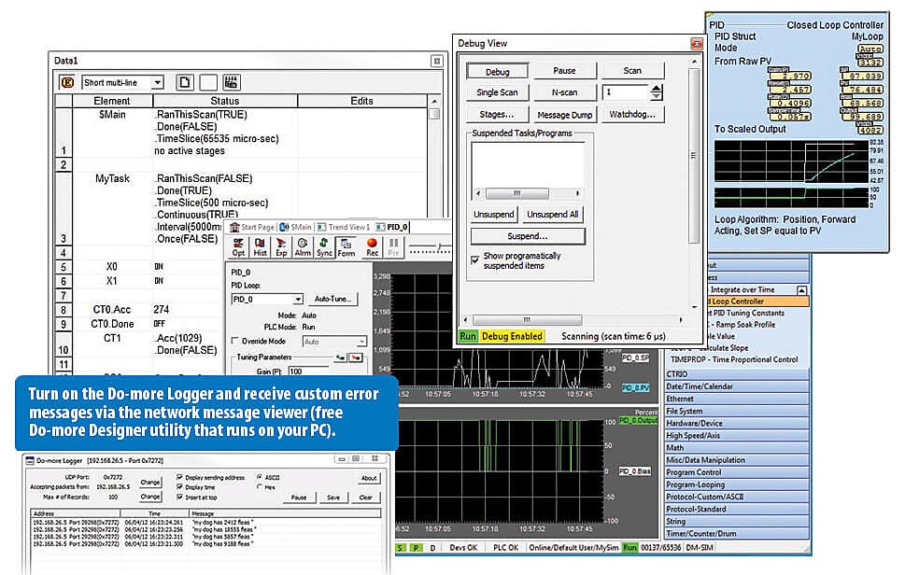Click the Sync toolbar icon

pyautogui.click(x=324, y=247)
